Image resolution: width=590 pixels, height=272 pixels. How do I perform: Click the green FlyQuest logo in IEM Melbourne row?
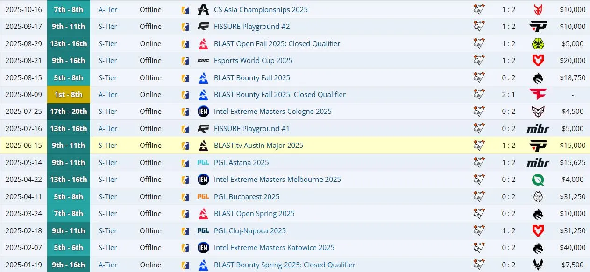[539, 180]
